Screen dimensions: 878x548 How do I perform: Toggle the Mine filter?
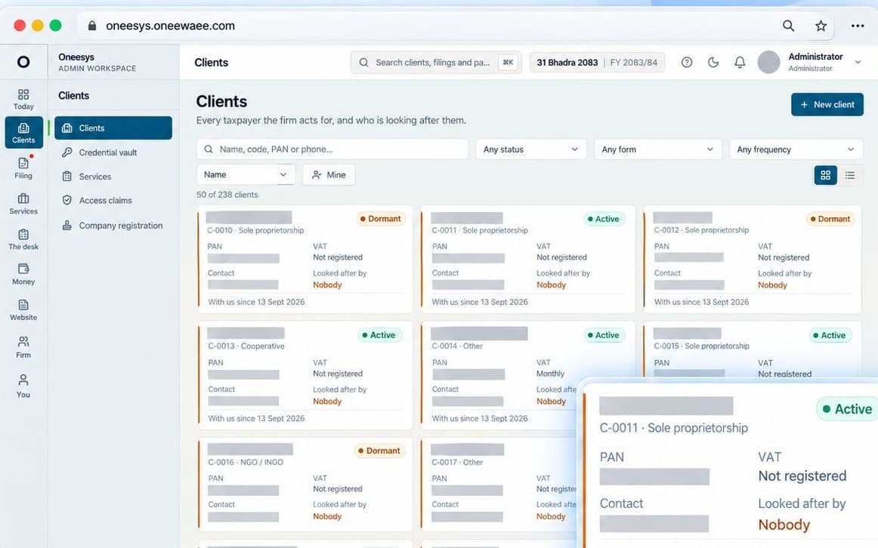pyautogui.click(x=329, y=175)
